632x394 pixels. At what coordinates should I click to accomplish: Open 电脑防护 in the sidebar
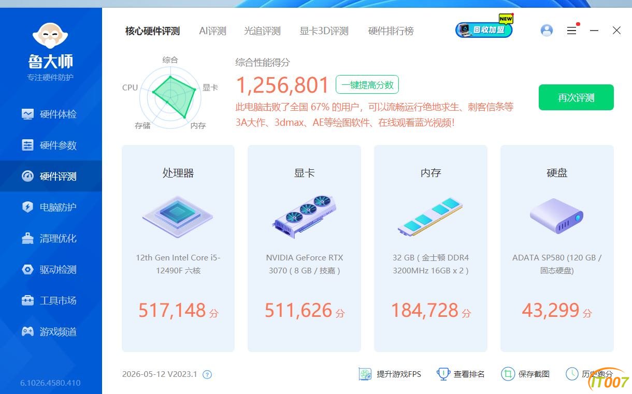coord(51,207)
